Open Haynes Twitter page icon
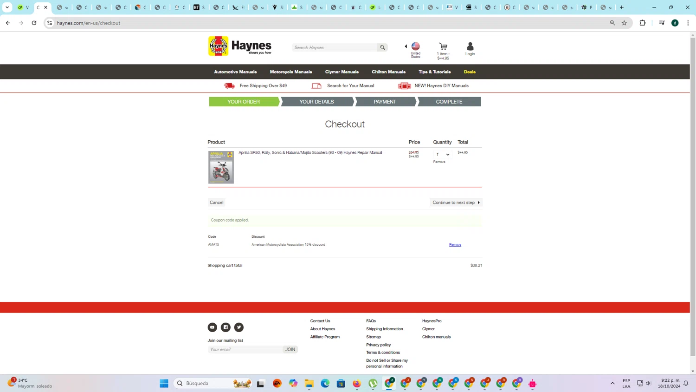The image size is (696, 392). pyautogui.click(x=238, y=327)
